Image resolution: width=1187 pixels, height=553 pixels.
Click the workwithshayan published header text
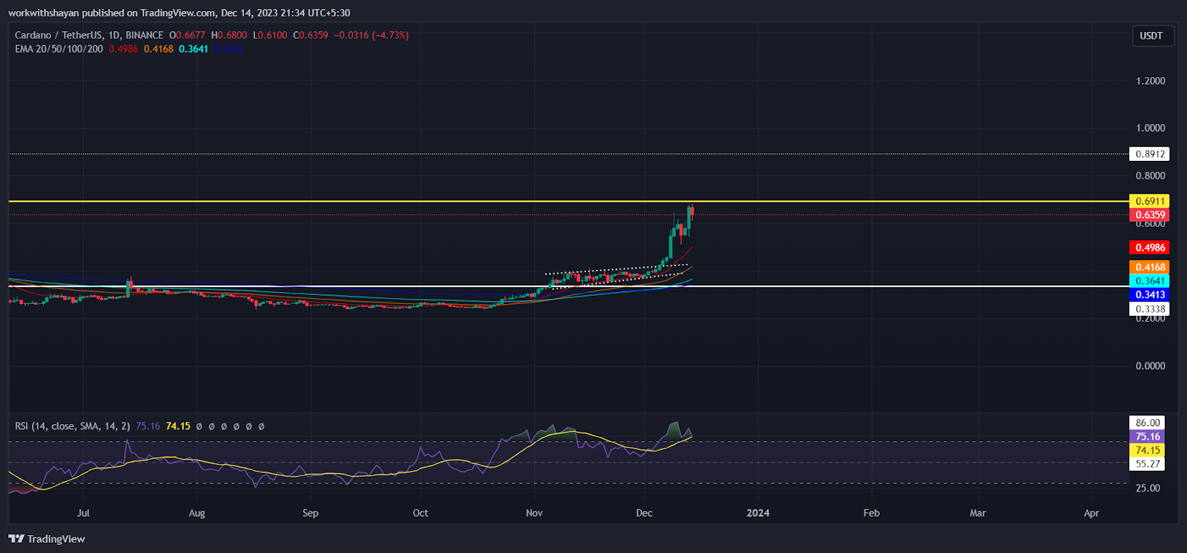coord(180,13)
